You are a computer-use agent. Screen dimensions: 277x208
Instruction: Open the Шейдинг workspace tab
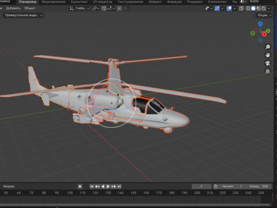[155, 2]
